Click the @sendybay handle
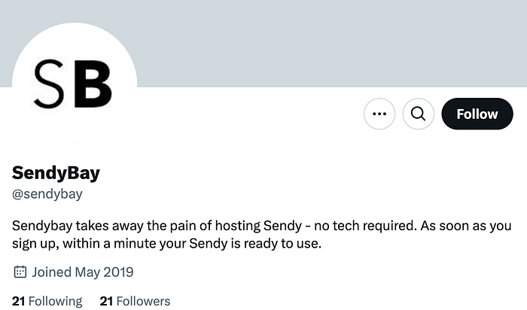This screenshot has height=310, width=527. coord(47,194)
